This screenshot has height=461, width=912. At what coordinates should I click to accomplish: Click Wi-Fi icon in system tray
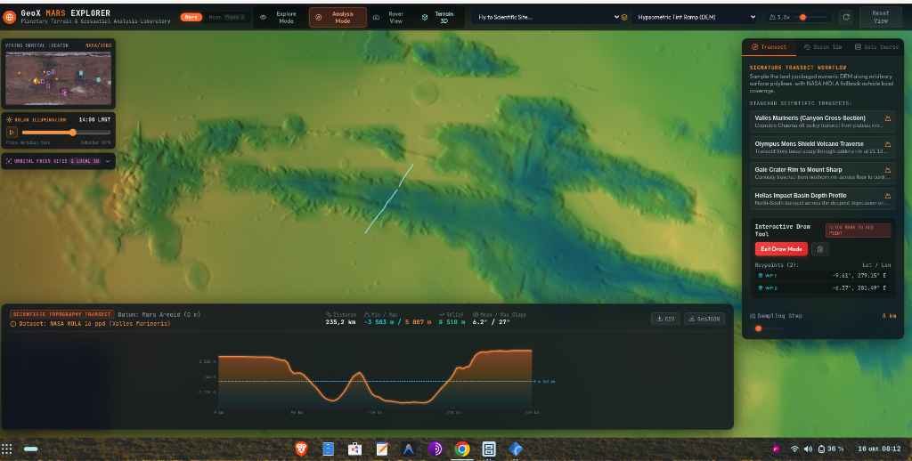coord(794,449)
